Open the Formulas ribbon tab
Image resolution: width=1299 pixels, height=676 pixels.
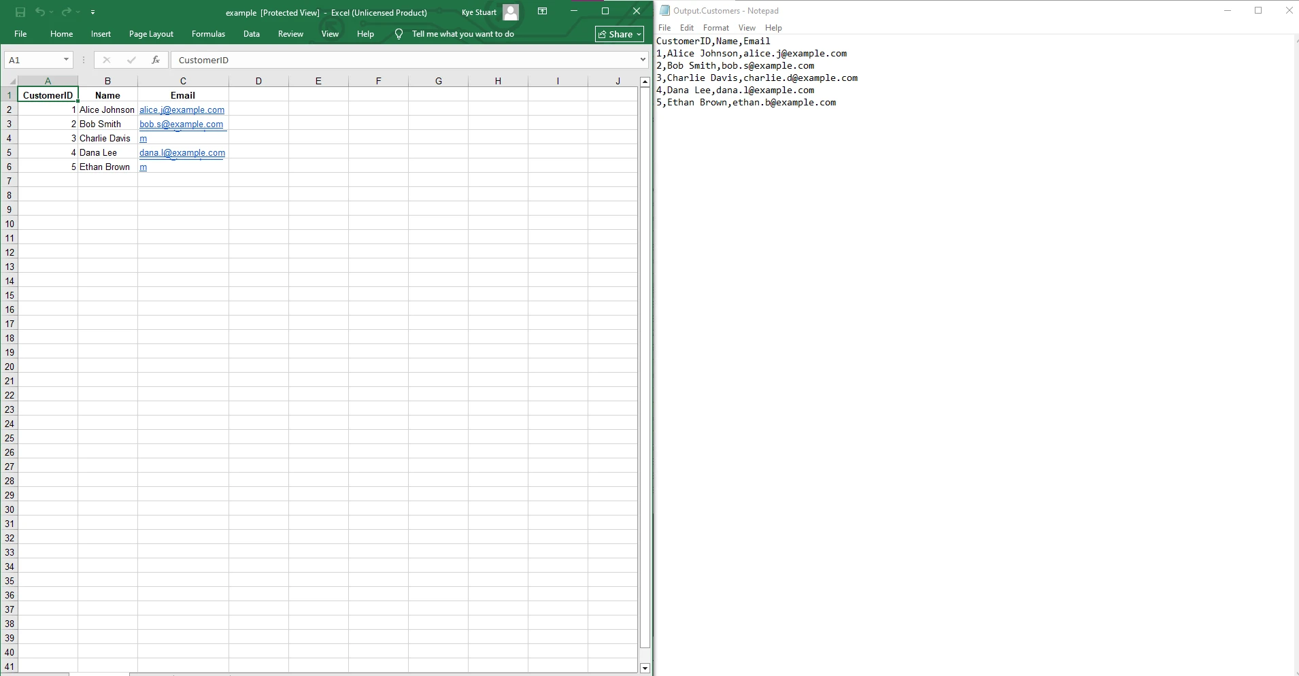pos(208,34)
